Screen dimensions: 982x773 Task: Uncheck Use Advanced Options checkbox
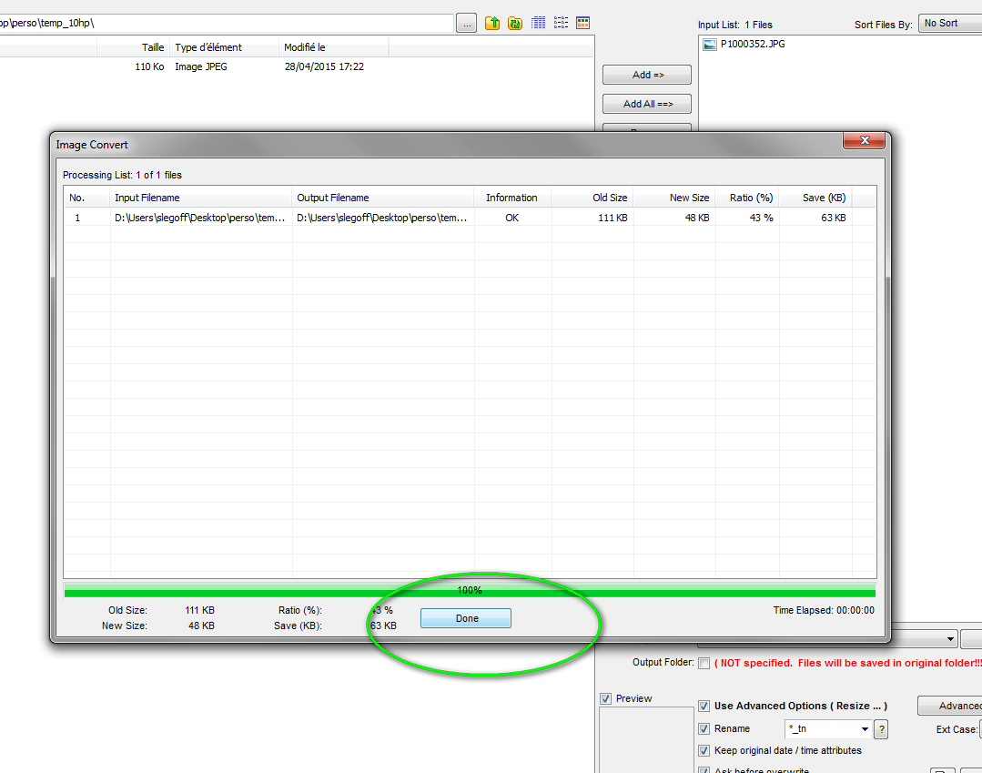[x=704, y=707]
